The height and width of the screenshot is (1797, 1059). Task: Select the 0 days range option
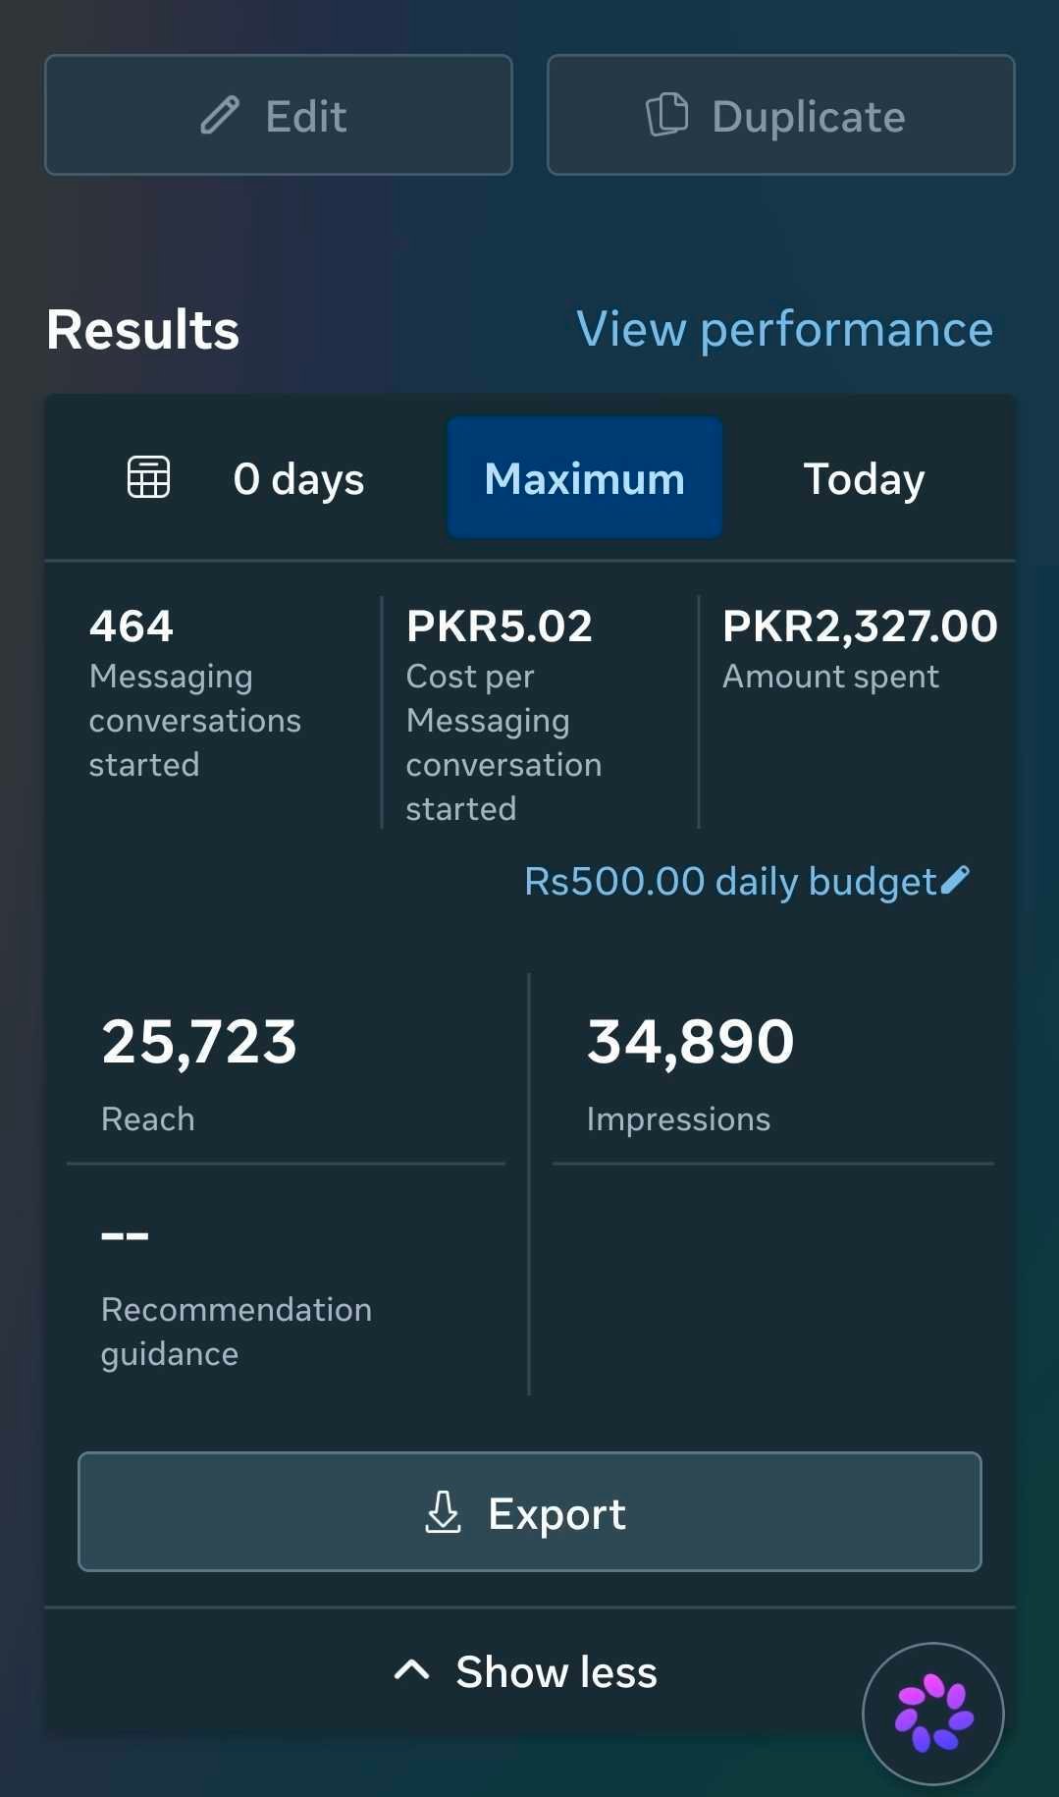(x=298, y=479)
